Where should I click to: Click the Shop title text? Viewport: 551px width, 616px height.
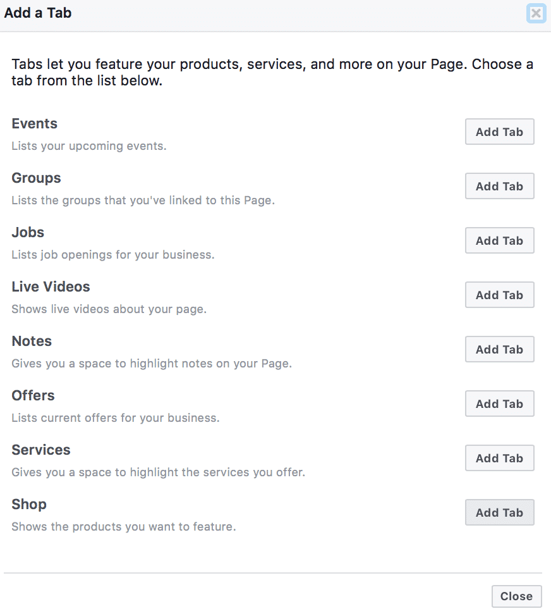coord(29,505)
